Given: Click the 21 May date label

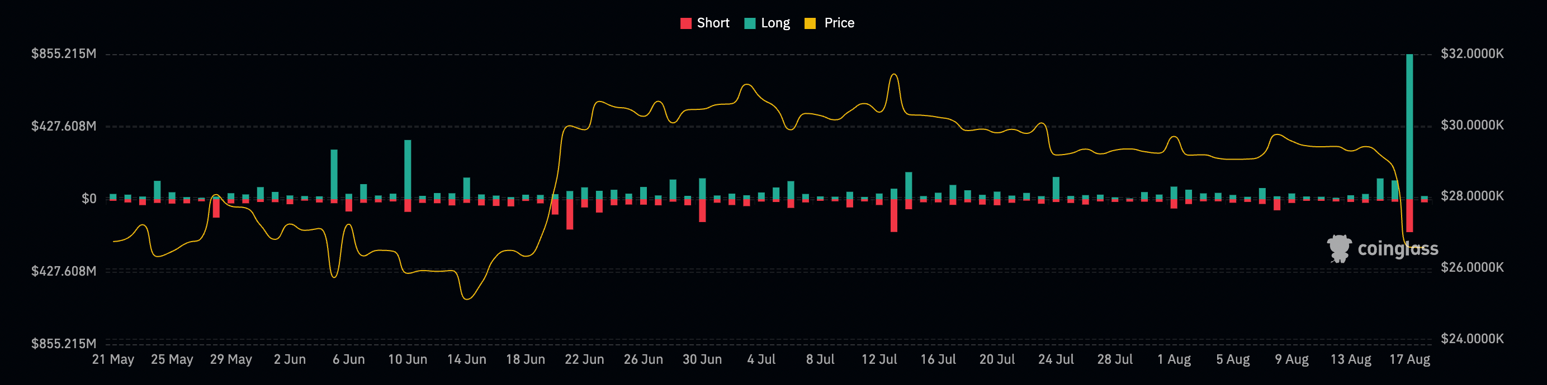Looking at the screenshot, I should 113,359.
